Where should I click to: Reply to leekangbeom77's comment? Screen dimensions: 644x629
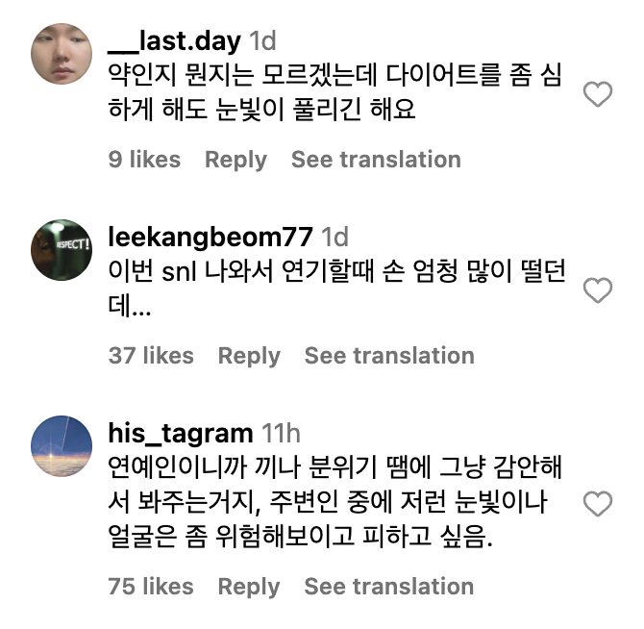point(249,356)
